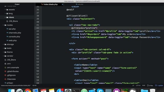Expand the lang folder chevron
This screenshot has width=164, height=92.
pos(5,14)
